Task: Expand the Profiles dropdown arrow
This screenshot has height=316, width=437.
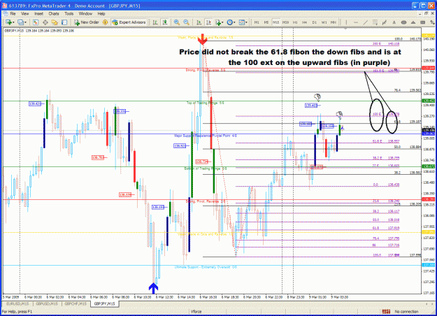Action: [x=25, y=22]
